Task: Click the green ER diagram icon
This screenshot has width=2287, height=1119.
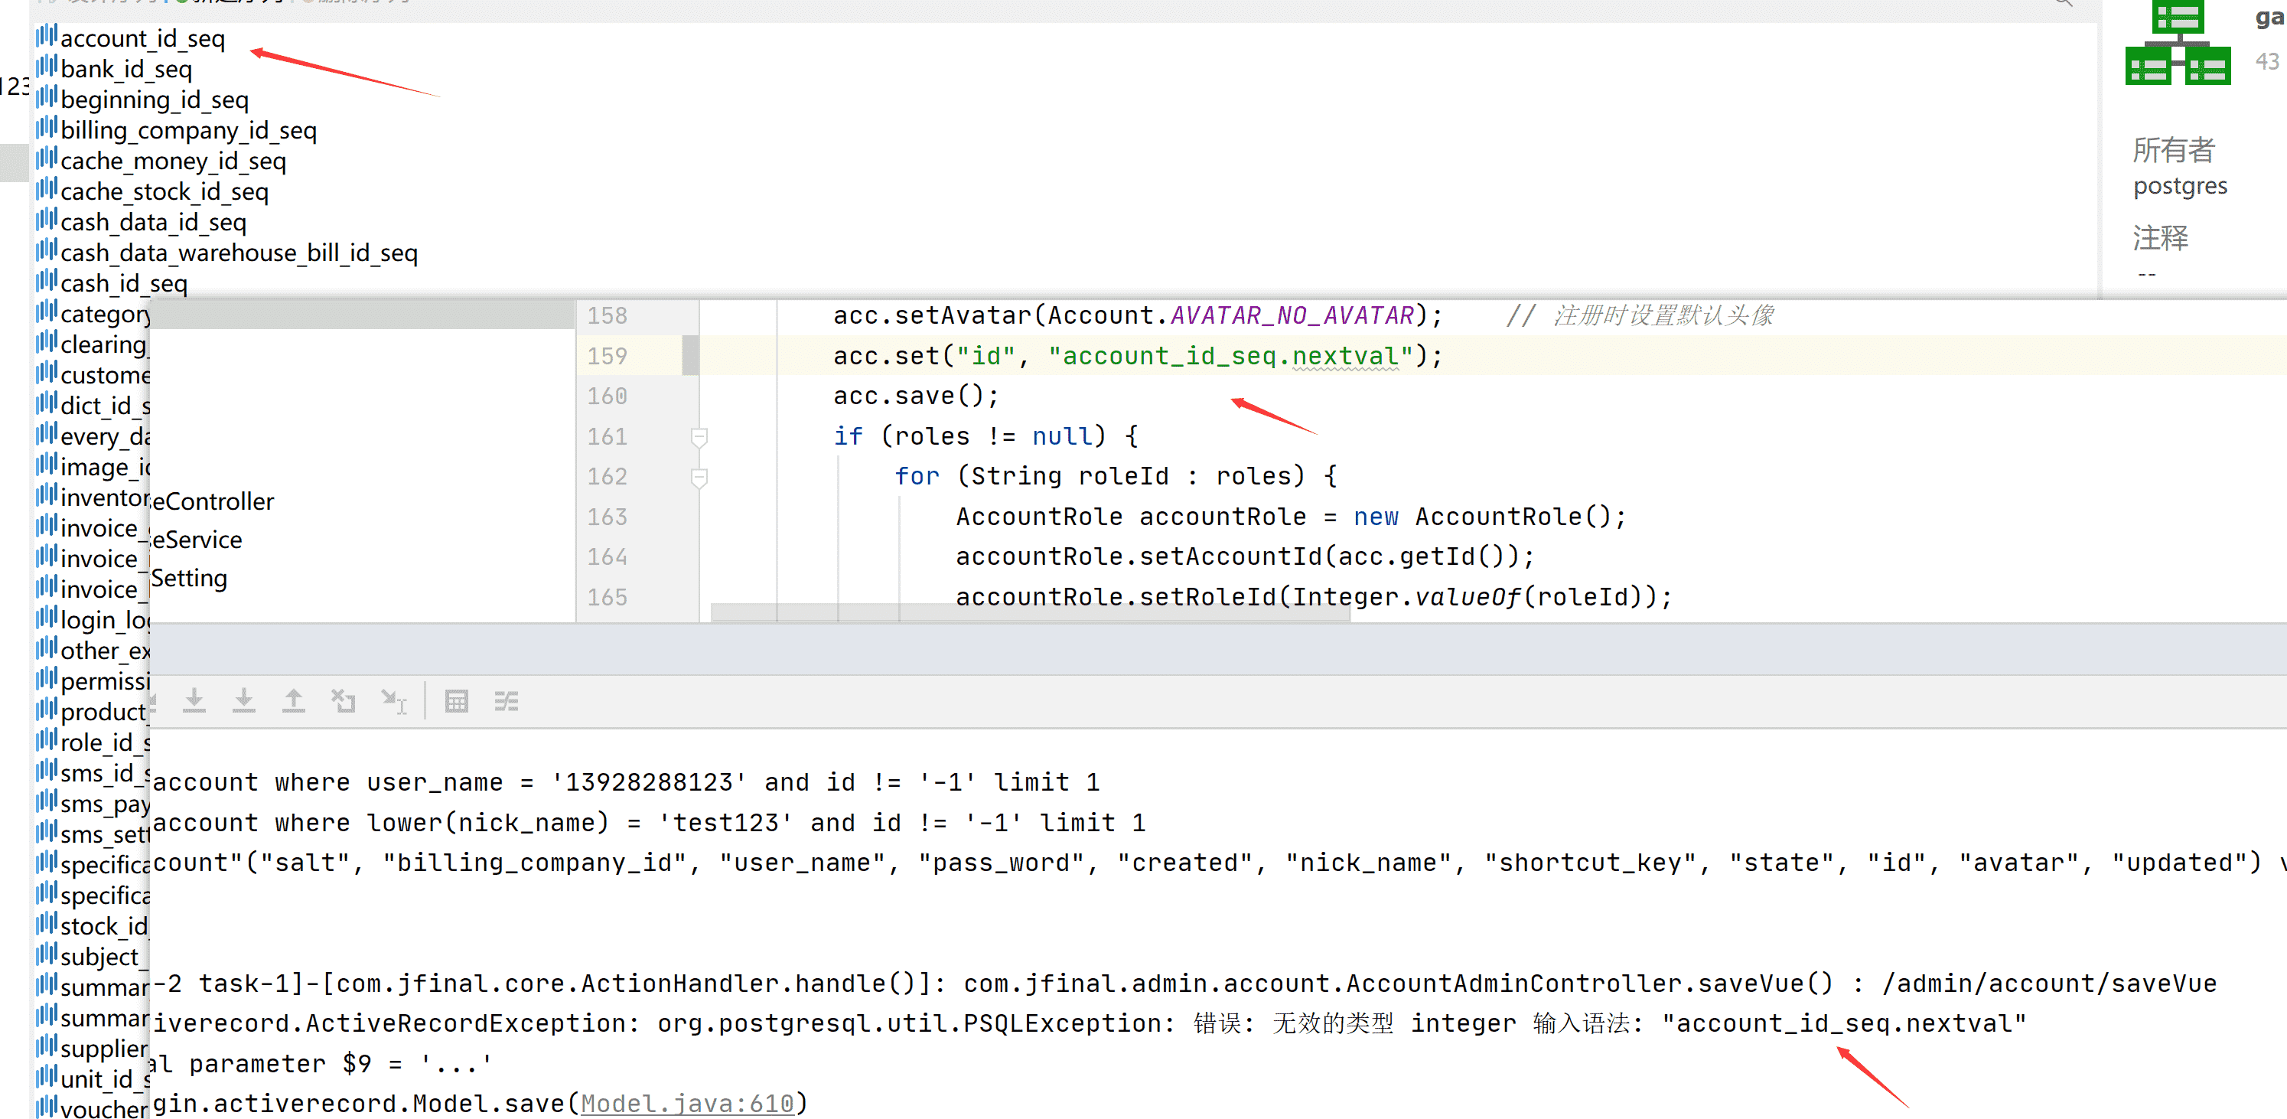Action: (2177, 43)
